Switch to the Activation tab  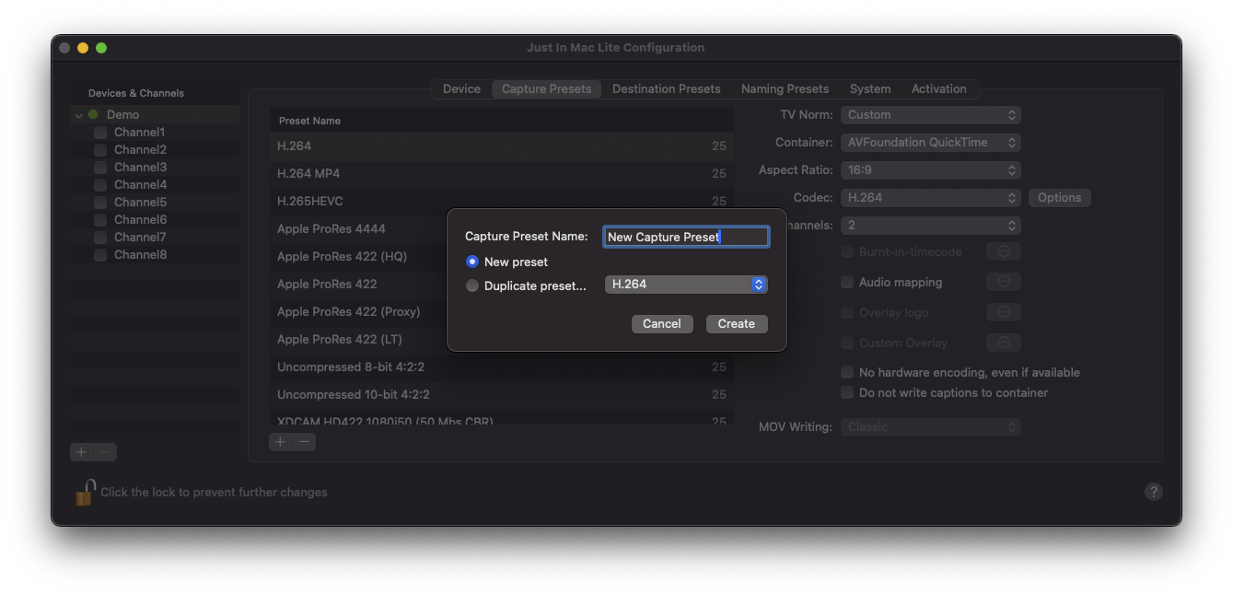(938, 89)
